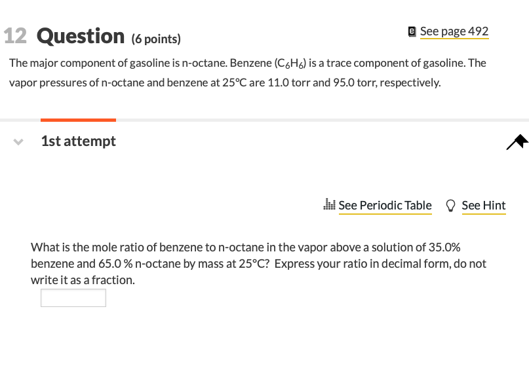Expand the attempt panel with the gray arrow
The height and width of the screenshot is (383, 529).
(x=18, y=141)
